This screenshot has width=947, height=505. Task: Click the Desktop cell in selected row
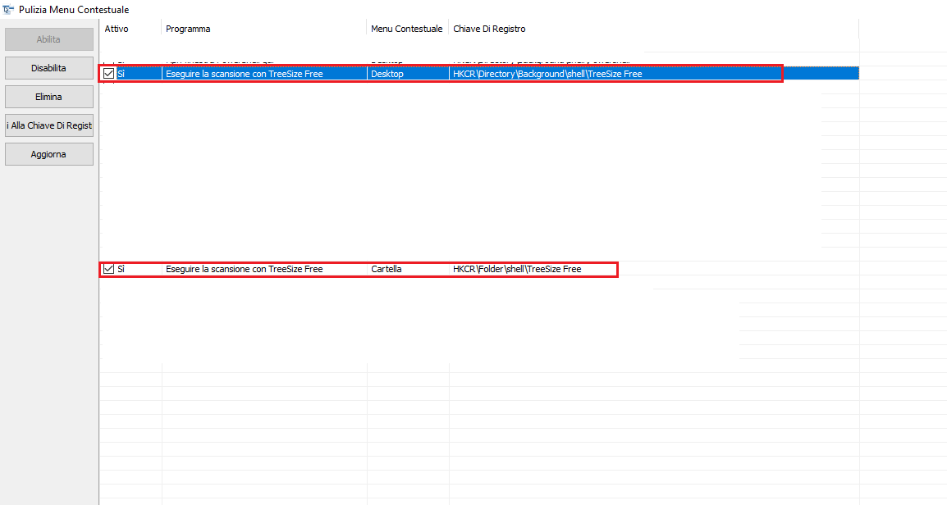pyautogui.click(x=387, y=74)
